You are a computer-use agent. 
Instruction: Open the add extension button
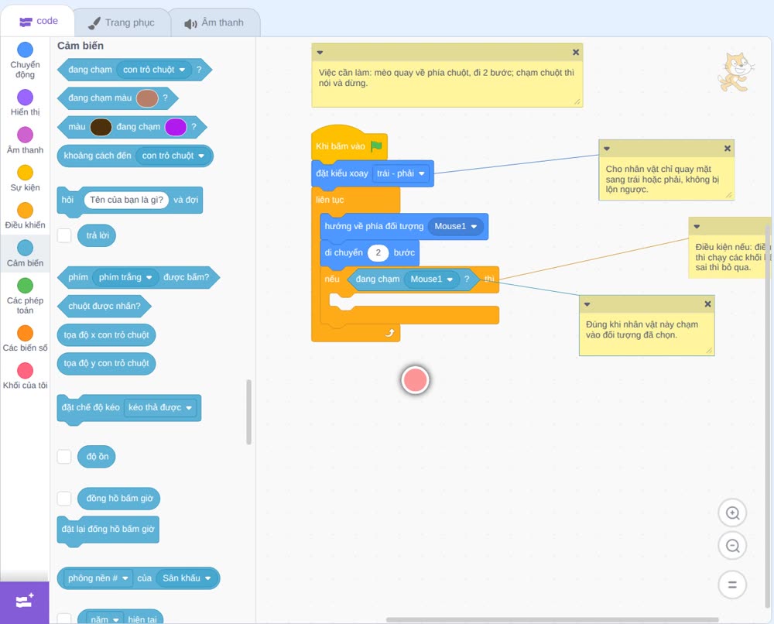click(x=25, y=602)
